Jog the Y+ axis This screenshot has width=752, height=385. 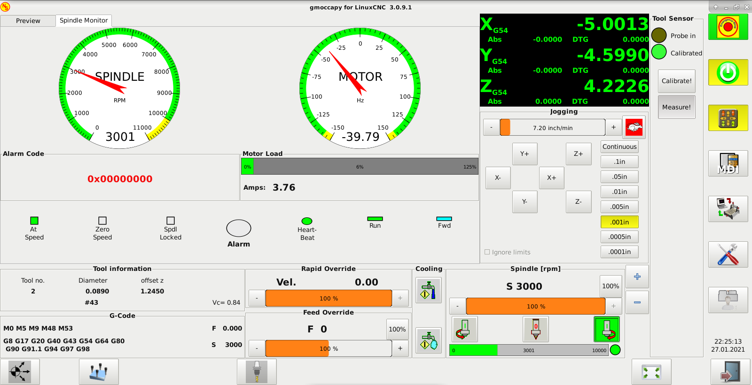[x=525, y=154]
